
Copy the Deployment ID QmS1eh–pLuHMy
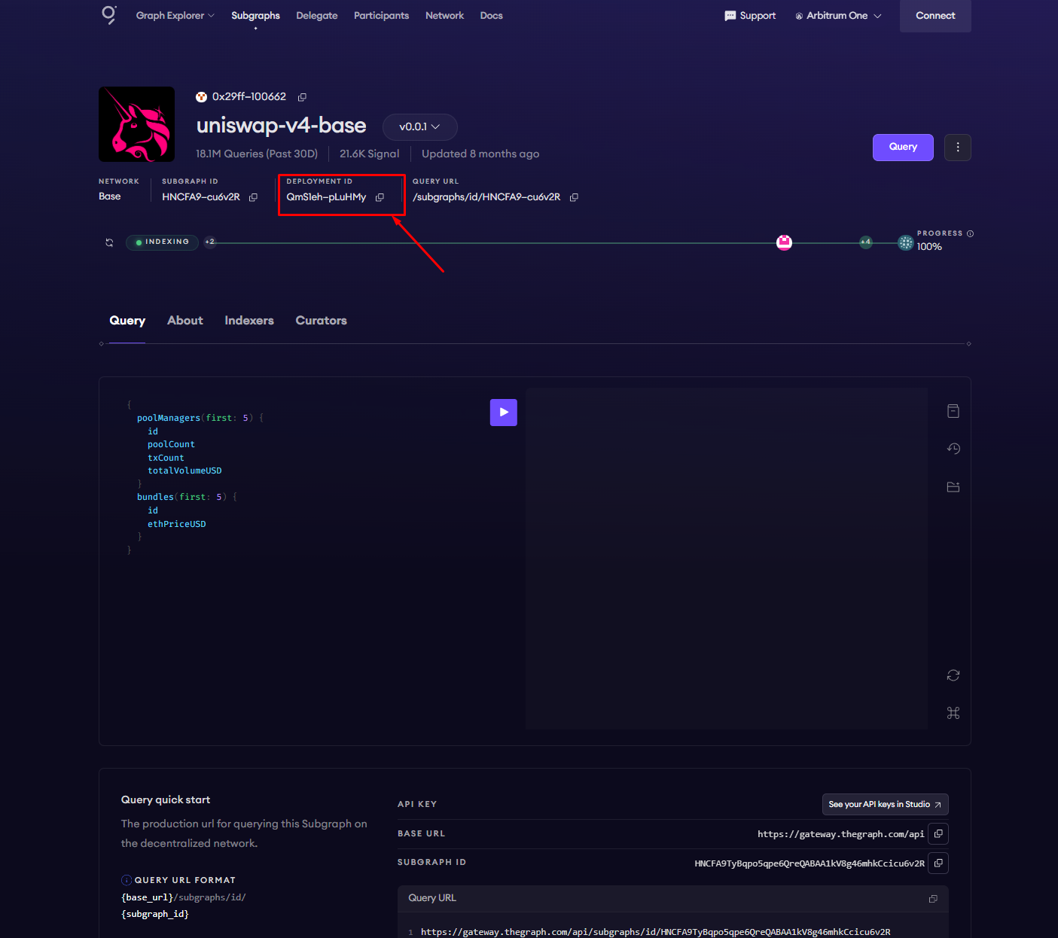pos(380,197)
